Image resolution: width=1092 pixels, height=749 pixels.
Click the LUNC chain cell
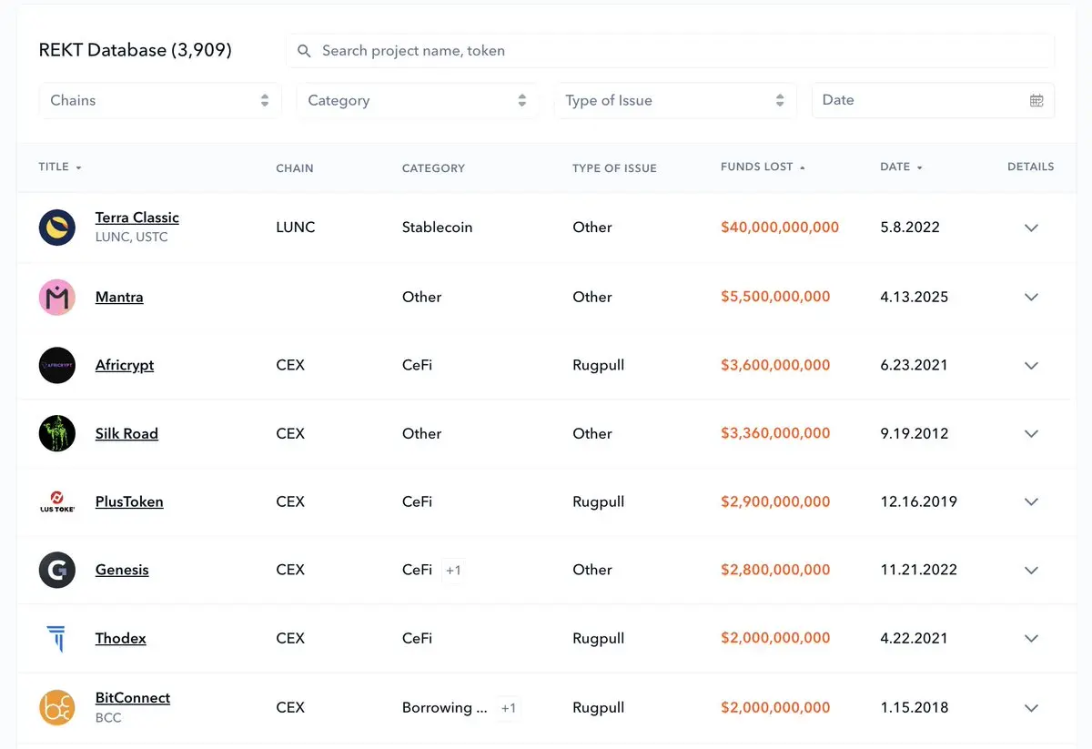pos(296,228)
